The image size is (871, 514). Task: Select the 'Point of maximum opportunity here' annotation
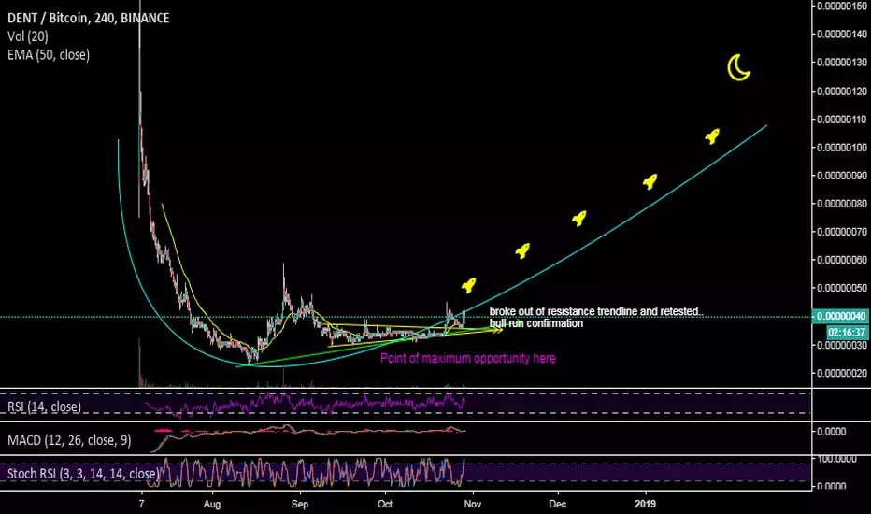tap(467, 359)
